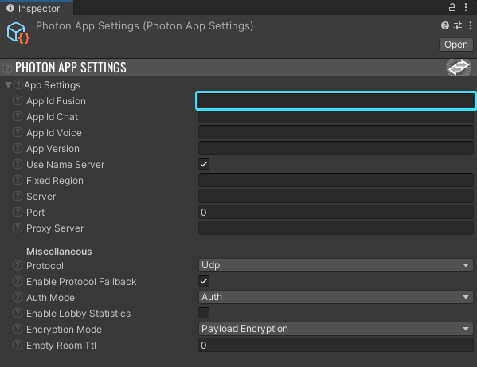This screenshot has width=477, height=367.
Task: Focus the App Id Fusion input field
Action: 336,100
